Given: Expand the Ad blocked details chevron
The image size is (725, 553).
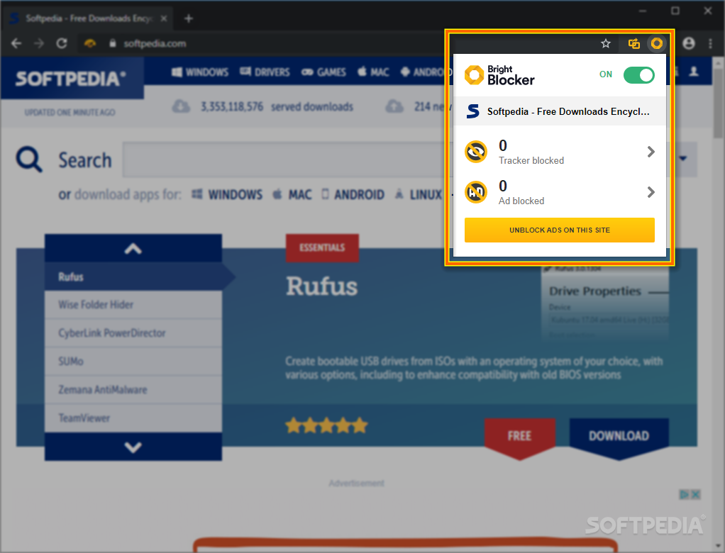Looking at the screenshot, I should coord(651,192).
